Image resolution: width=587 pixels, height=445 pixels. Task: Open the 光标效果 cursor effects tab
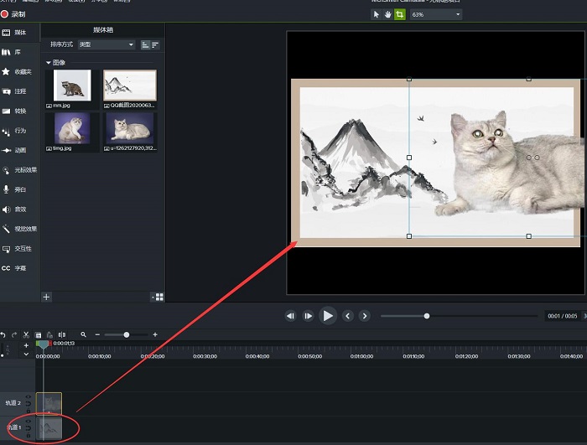pyautogui.click(x=19, y=170)
